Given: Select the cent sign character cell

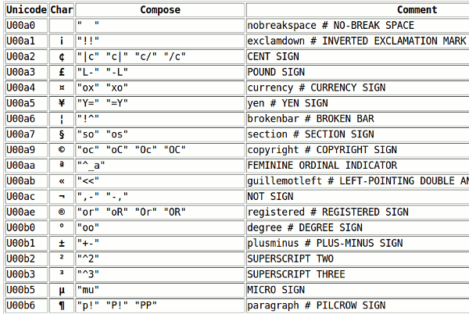Looking at the screenshot, I should (62, 56).
